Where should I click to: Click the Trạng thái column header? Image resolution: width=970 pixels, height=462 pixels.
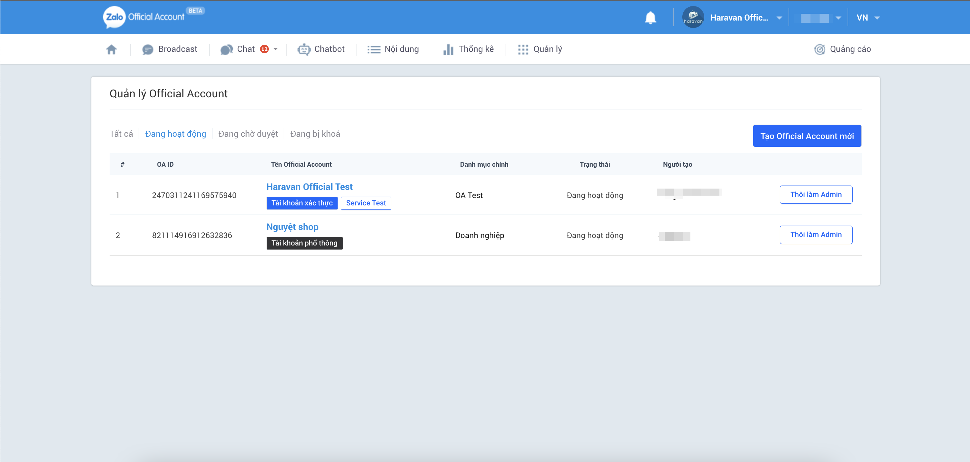point(595,165)
